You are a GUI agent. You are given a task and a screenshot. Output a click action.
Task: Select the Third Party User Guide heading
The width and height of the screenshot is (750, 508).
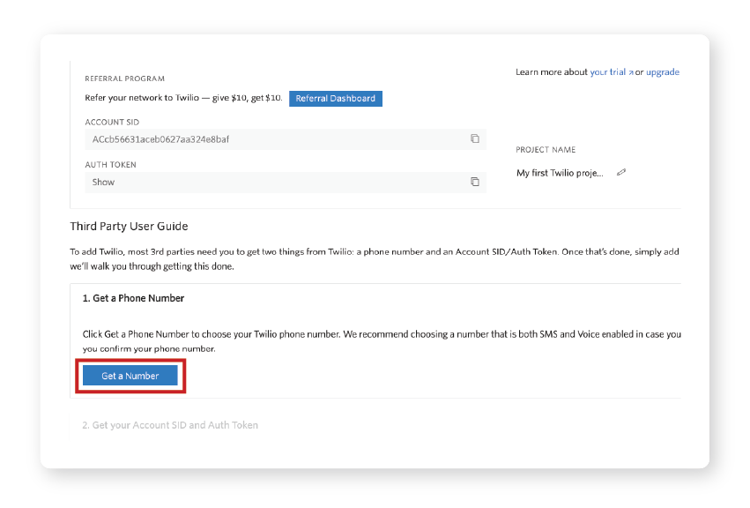pyautogui.click(x=129, y=227)
